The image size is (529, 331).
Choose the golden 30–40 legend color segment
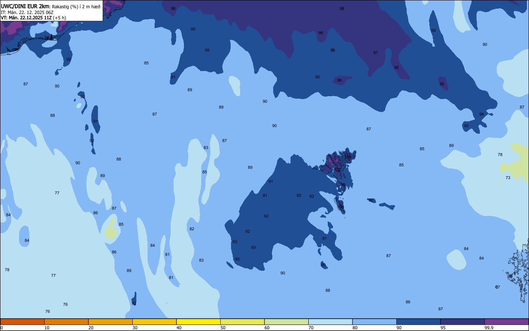click(x=154, y=322)
